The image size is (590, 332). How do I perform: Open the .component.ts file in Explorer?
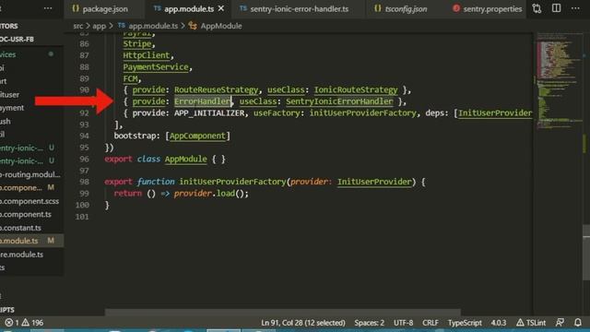[x=31, y=214]
